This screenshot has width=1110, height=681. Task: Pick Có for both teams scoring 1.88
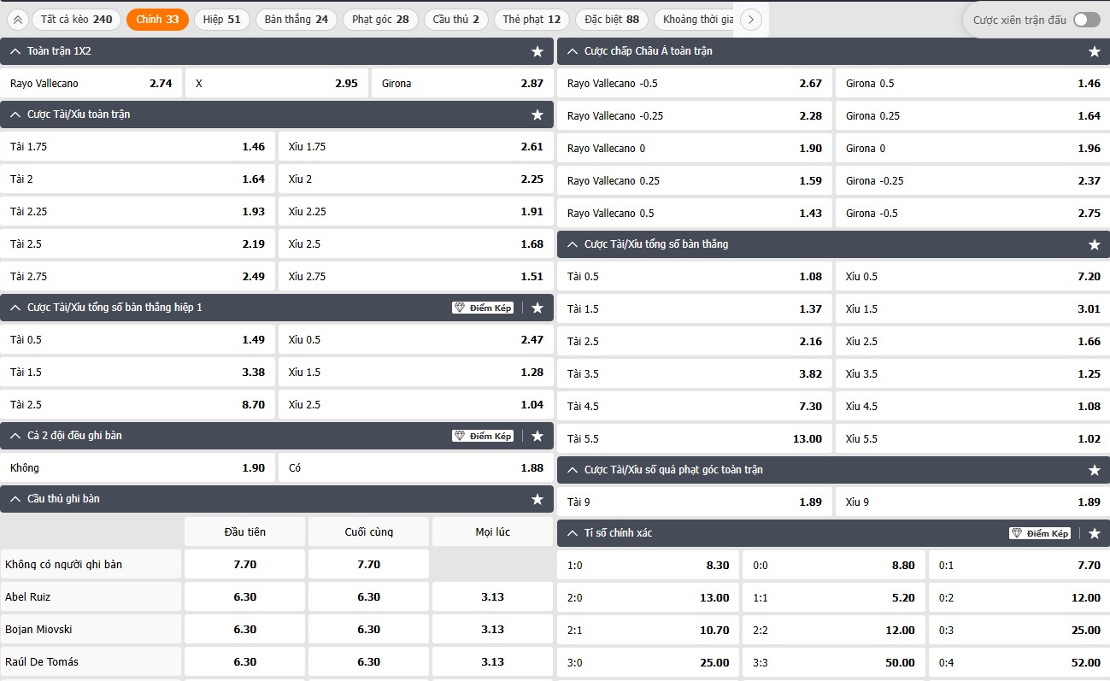(x=416, y=468)
